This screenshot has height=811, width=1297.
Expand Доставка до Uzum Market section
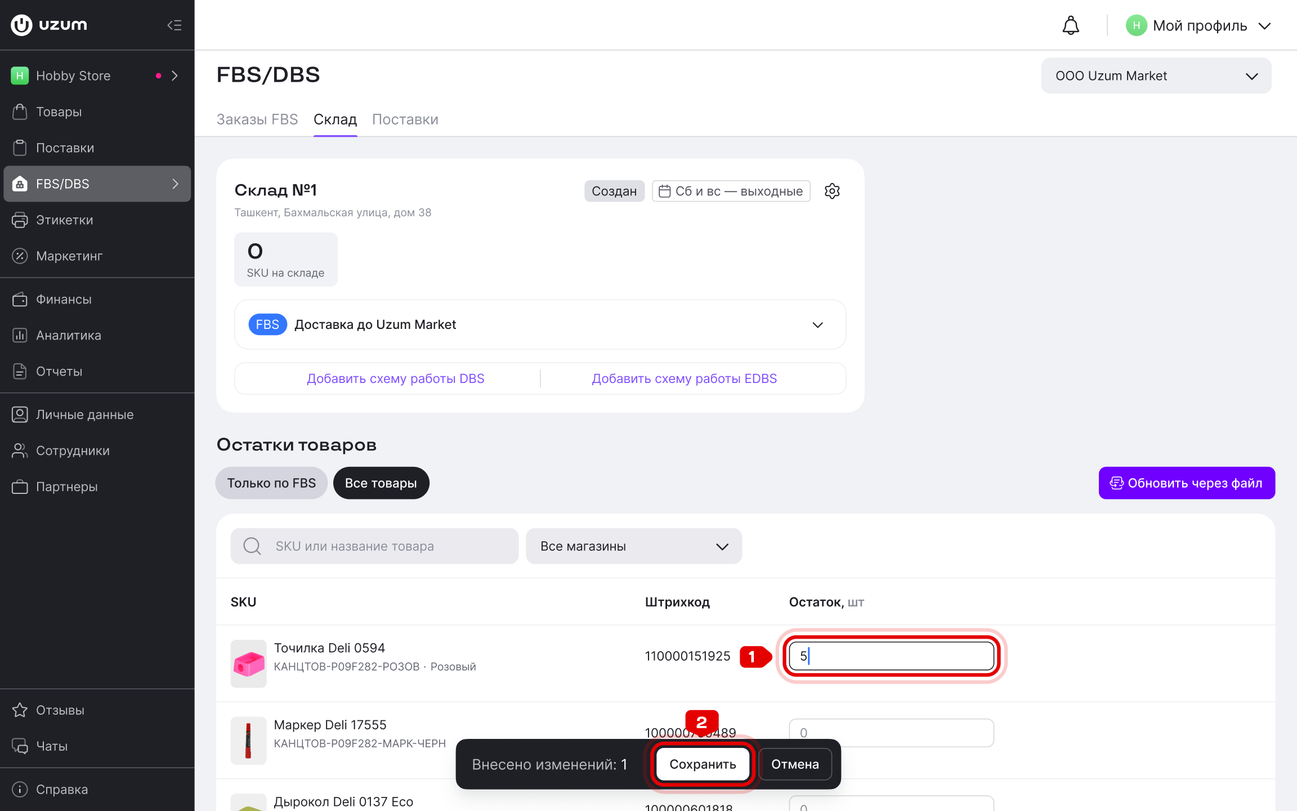(x=540, y=324)
